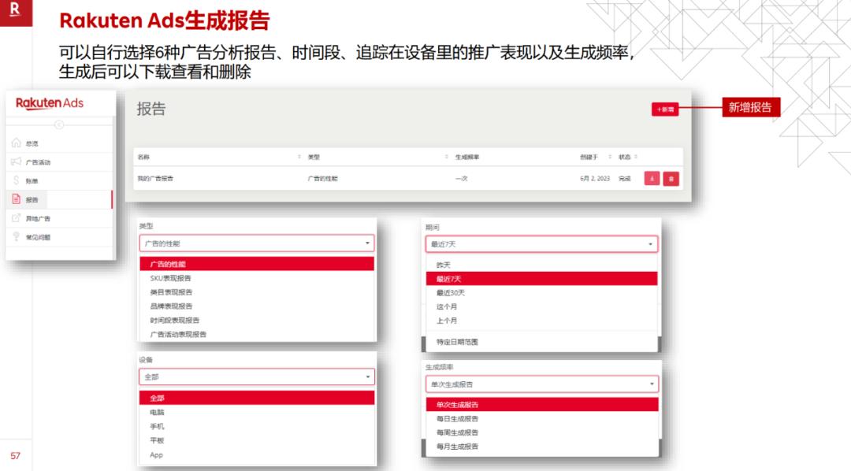This screenshot has width=851, height=471.
Task: Select the 报告 document icon in sidebar
Action: (x=16, y=199)
